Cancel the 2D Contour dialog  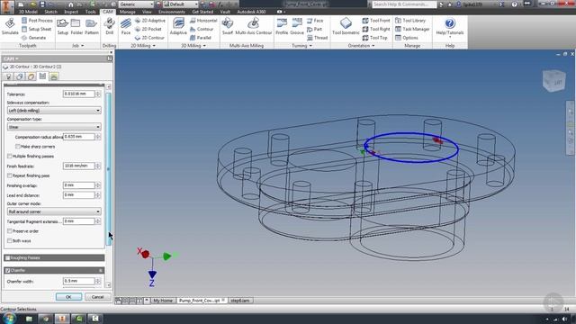tap(98, 297)
